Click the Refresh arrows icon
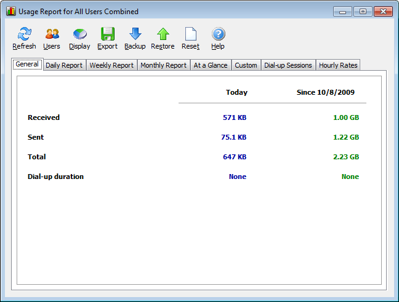 pyautogui.click(x=25, y=34)
